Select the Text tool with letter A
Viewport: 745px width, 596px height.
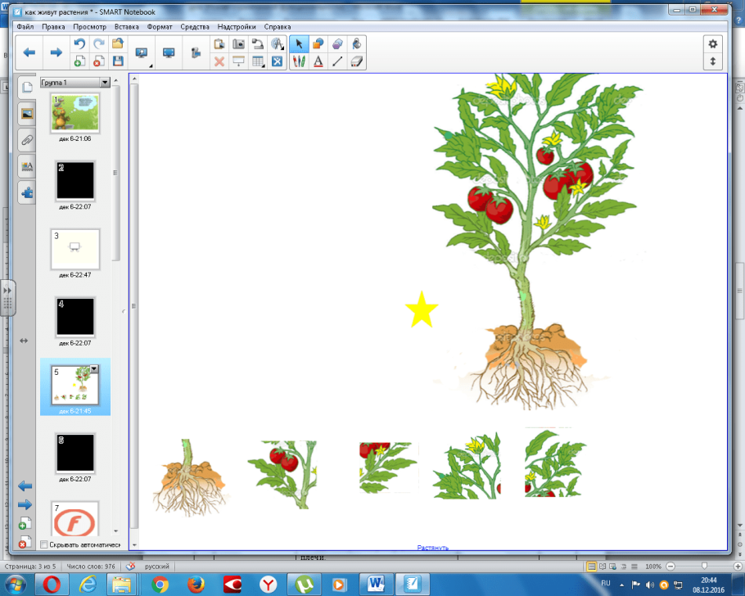click(x=318, y=61)
